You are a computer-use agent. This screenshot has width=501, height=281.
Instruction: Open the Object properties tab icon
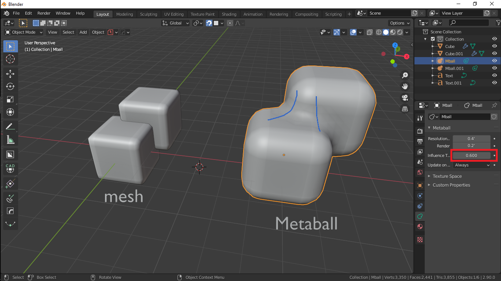point(420,186)
